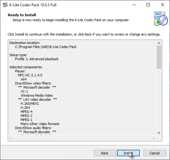Click 'VC-1' entry
This screenshot has height=160, width=170.
pos(24,91)
